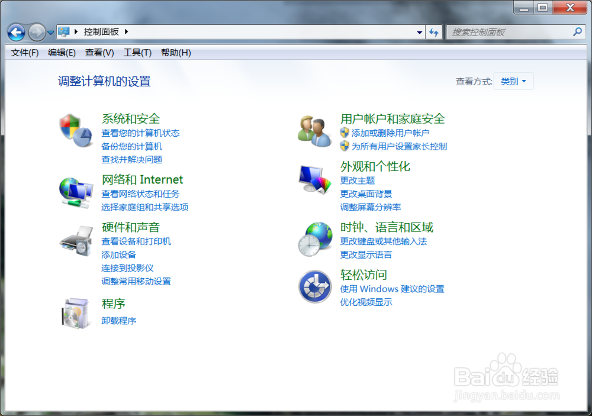Open 程序 via the CD icon
Image resolution: width=592 pixels, height=416 pixels.
[x=75, y=312]
